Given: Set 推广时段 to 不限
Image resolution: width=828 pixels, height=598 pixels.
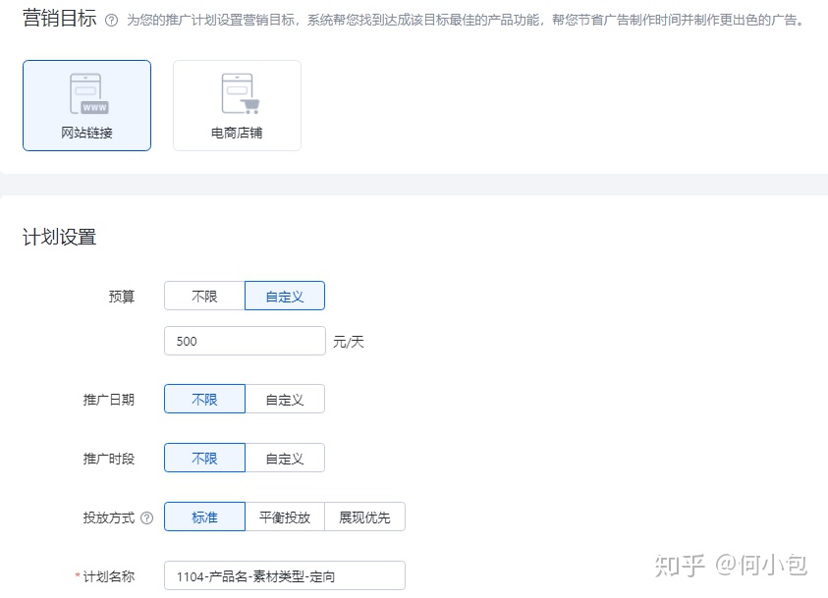Looking at the screenshot, I should click(204, 458).
